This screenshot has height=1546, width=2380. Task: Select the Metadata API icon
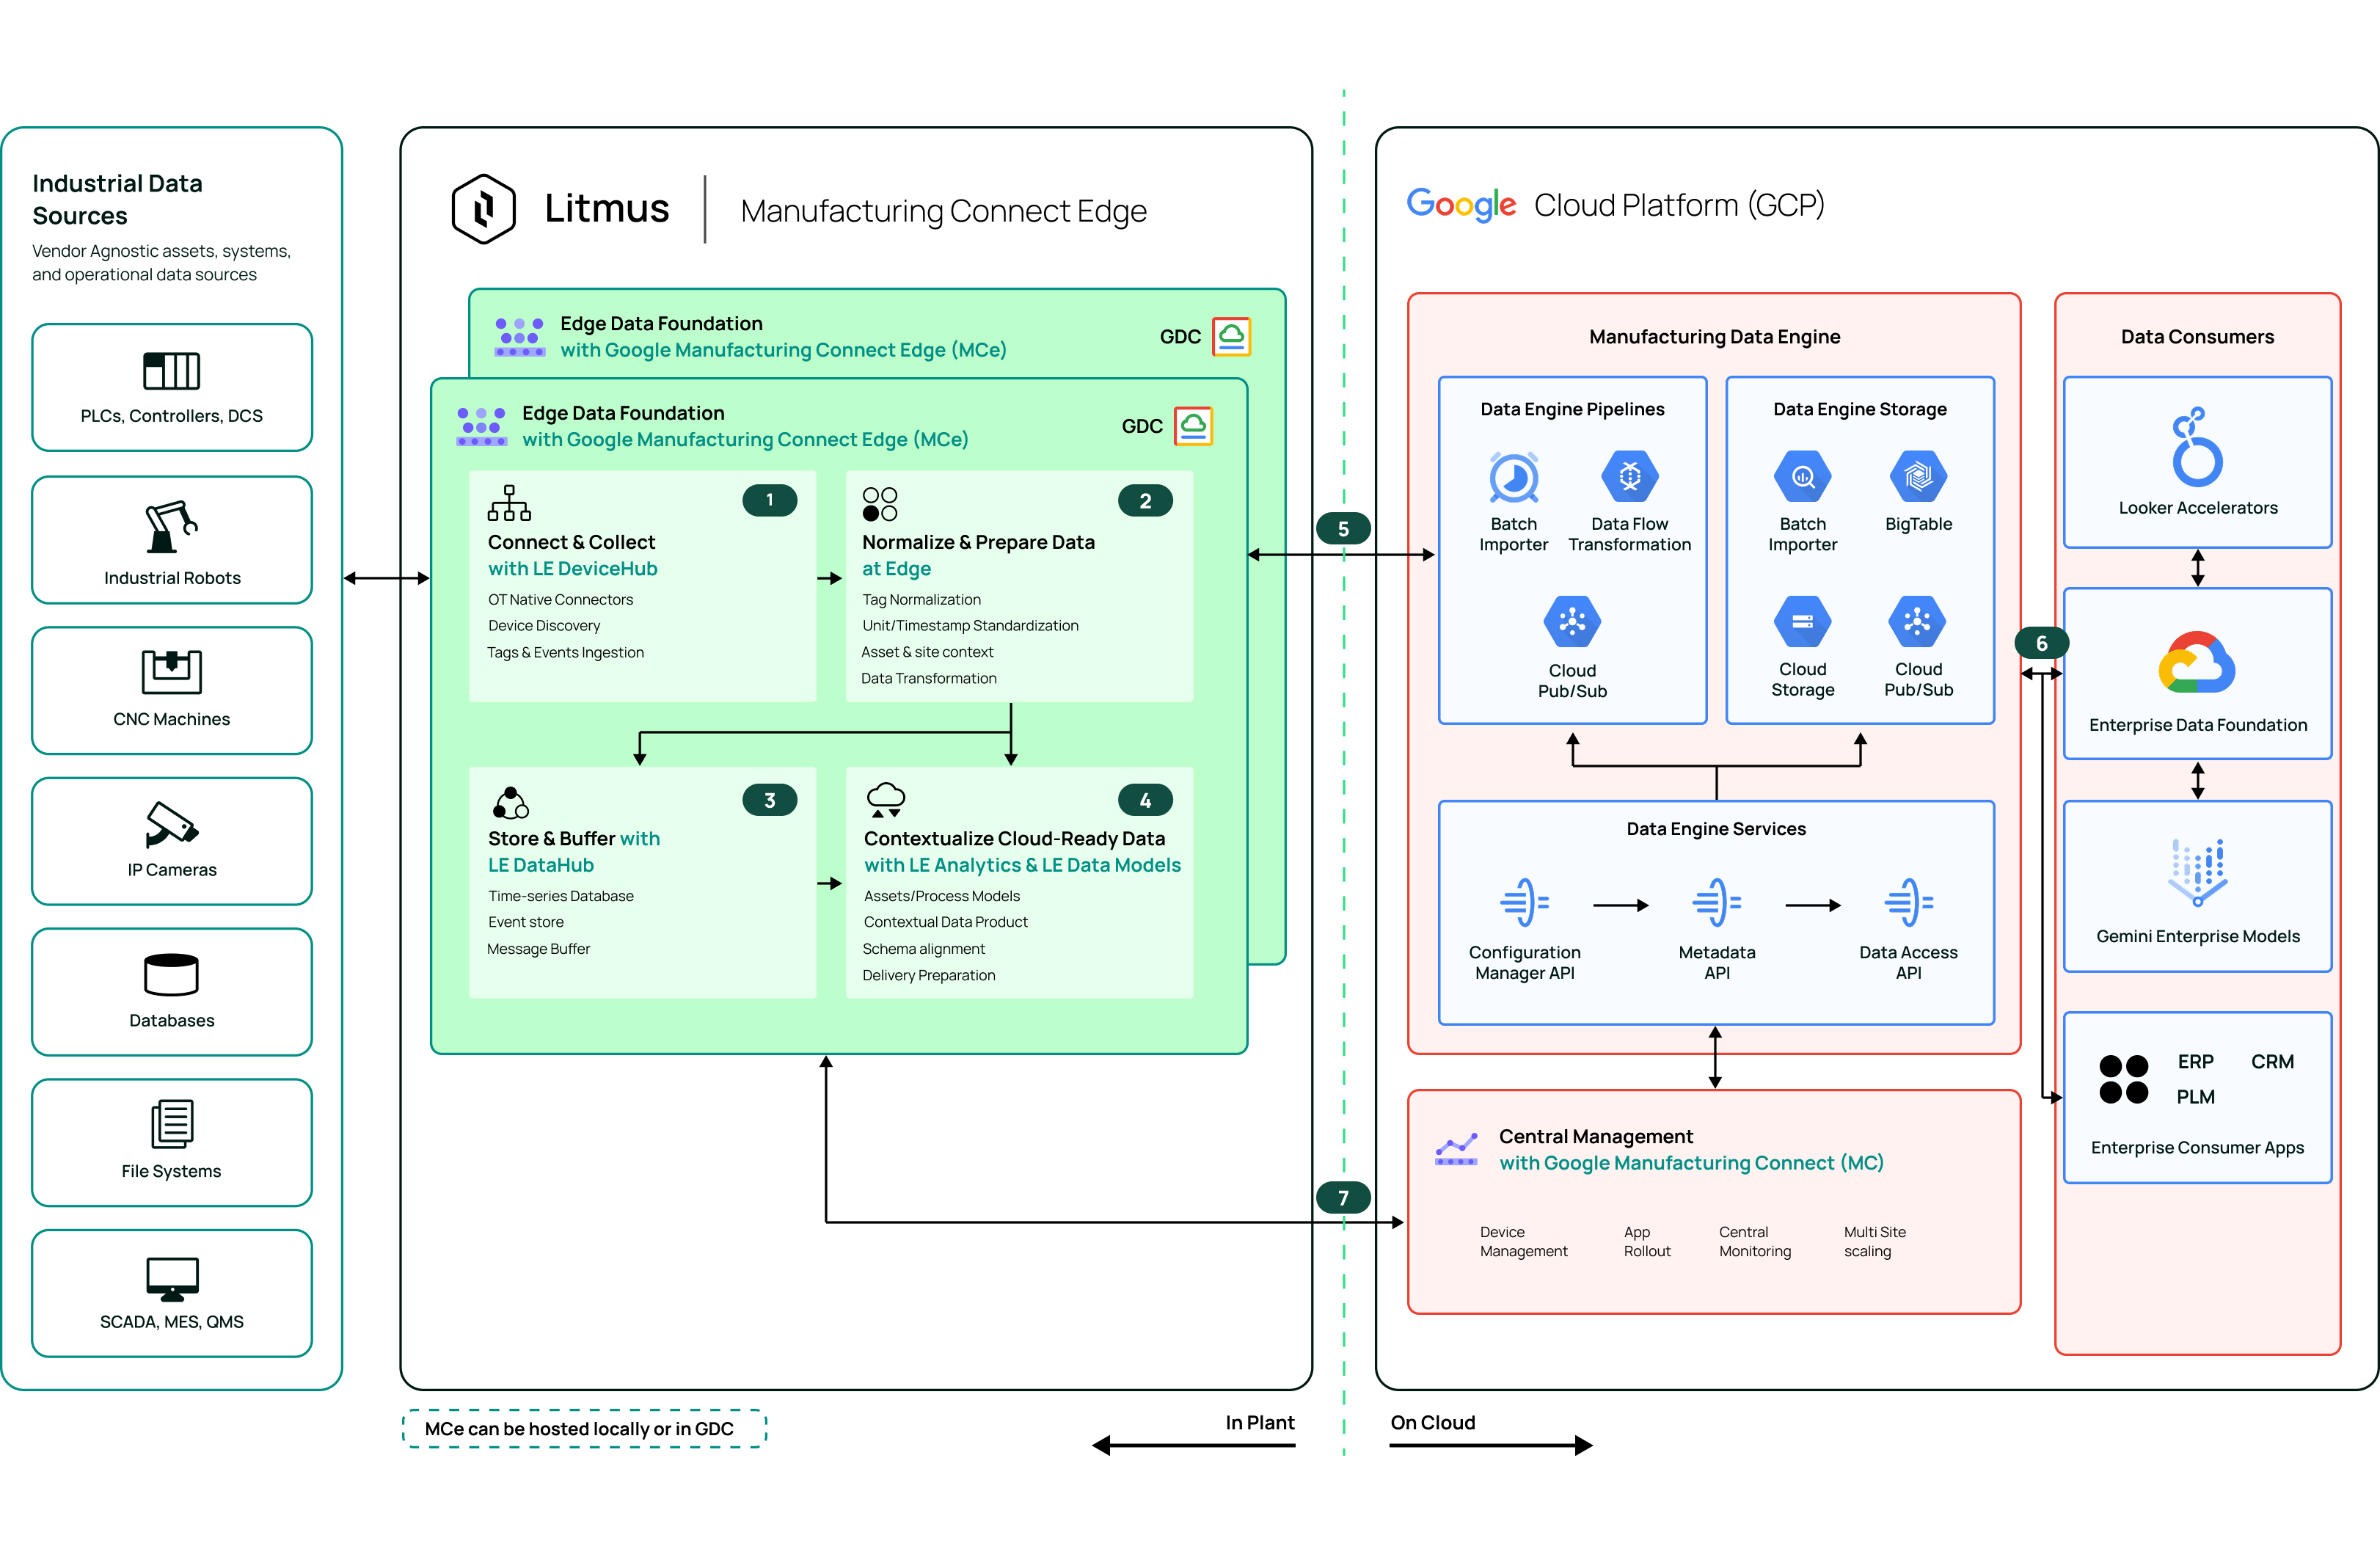pyautogui.click(x=1716, y=903)
